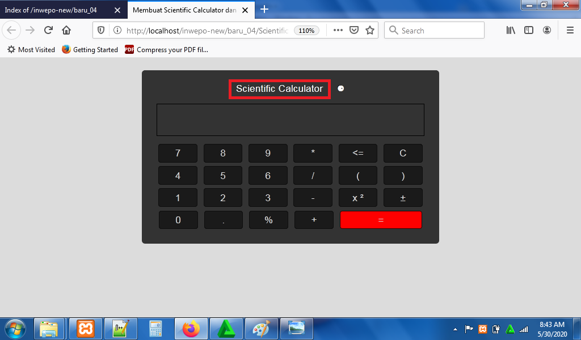This screenshot has height=340, width=581.
Task: Open the taskbar clock showing 8:43 AM
Action: 552,329
